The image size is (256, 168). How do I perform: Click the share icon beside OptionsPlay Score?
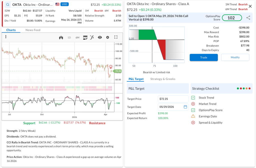point(248,18)
